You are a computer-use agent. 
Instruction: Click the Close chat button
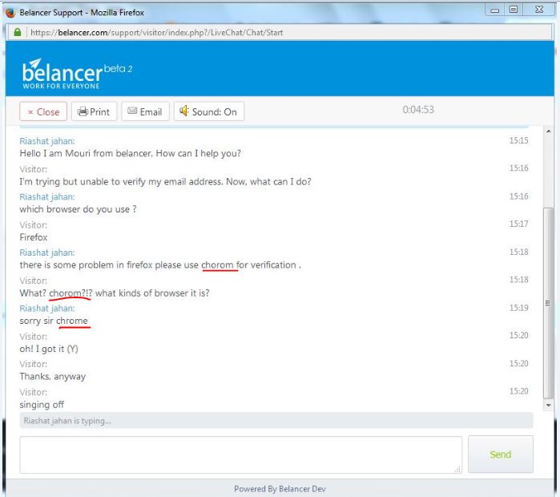(43, 112)
